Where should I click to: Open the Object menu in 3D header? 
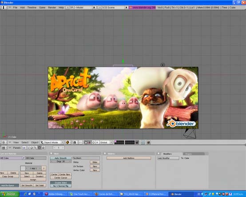[x=35, y=142]
